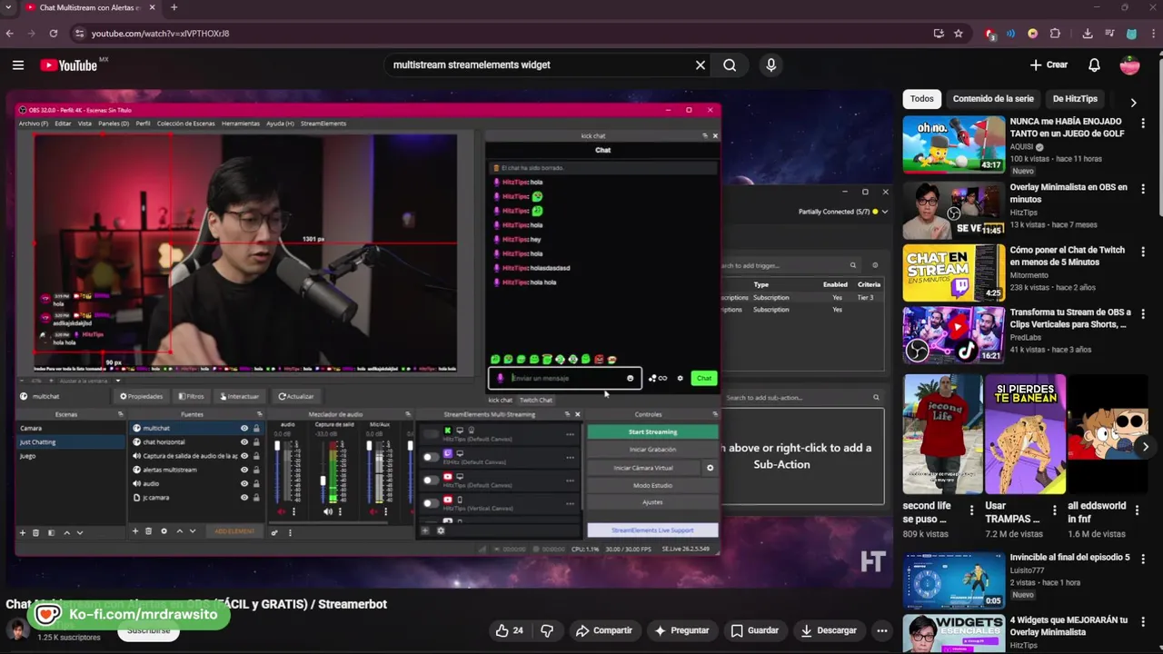1163x654 pixels.
Task: Open emoji picker in chat message box
Action: tap(630, 379)
